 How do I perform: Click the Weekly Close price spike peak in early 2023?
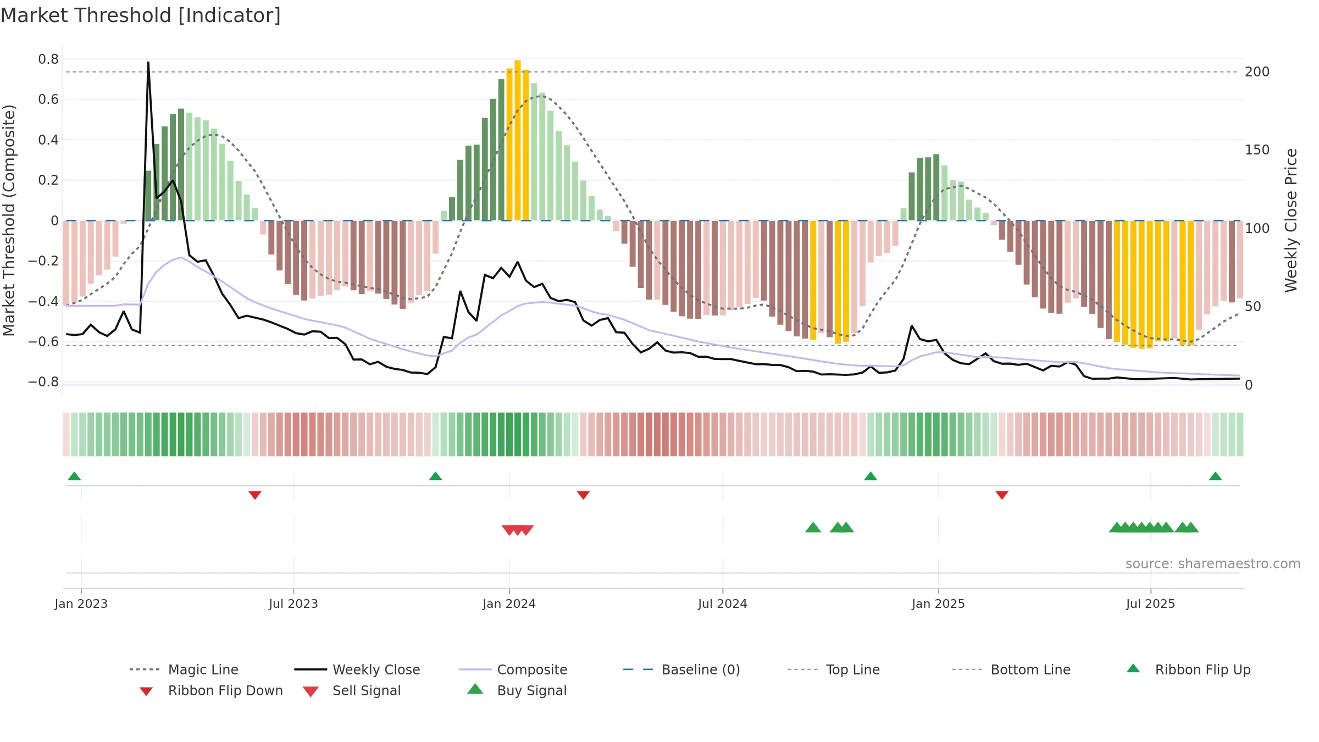point(148,63)
